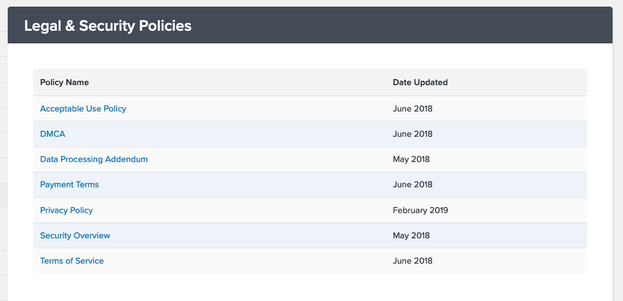Viewport: 623px width, 301px height.
Task: Open the Privacy Policy link
Action: click(67, 210)
